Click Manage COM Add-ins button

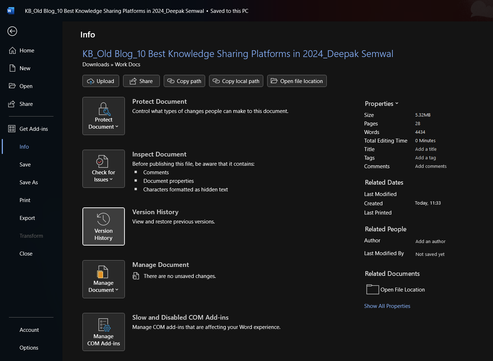[103, 332]
